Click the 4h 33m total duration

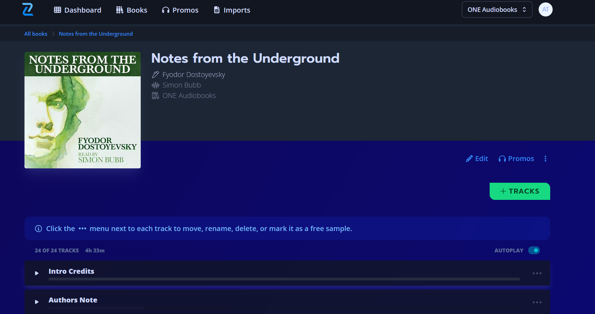click(x=95, y=251)
